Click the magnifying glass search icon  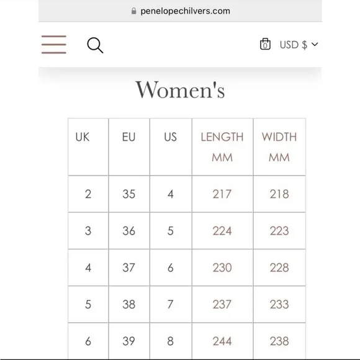click(95, 45)
